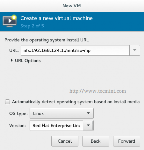This screenshot has width=144, height=150.
Task: Click the "Step 2 of 5" text
Action: point(32,26)
